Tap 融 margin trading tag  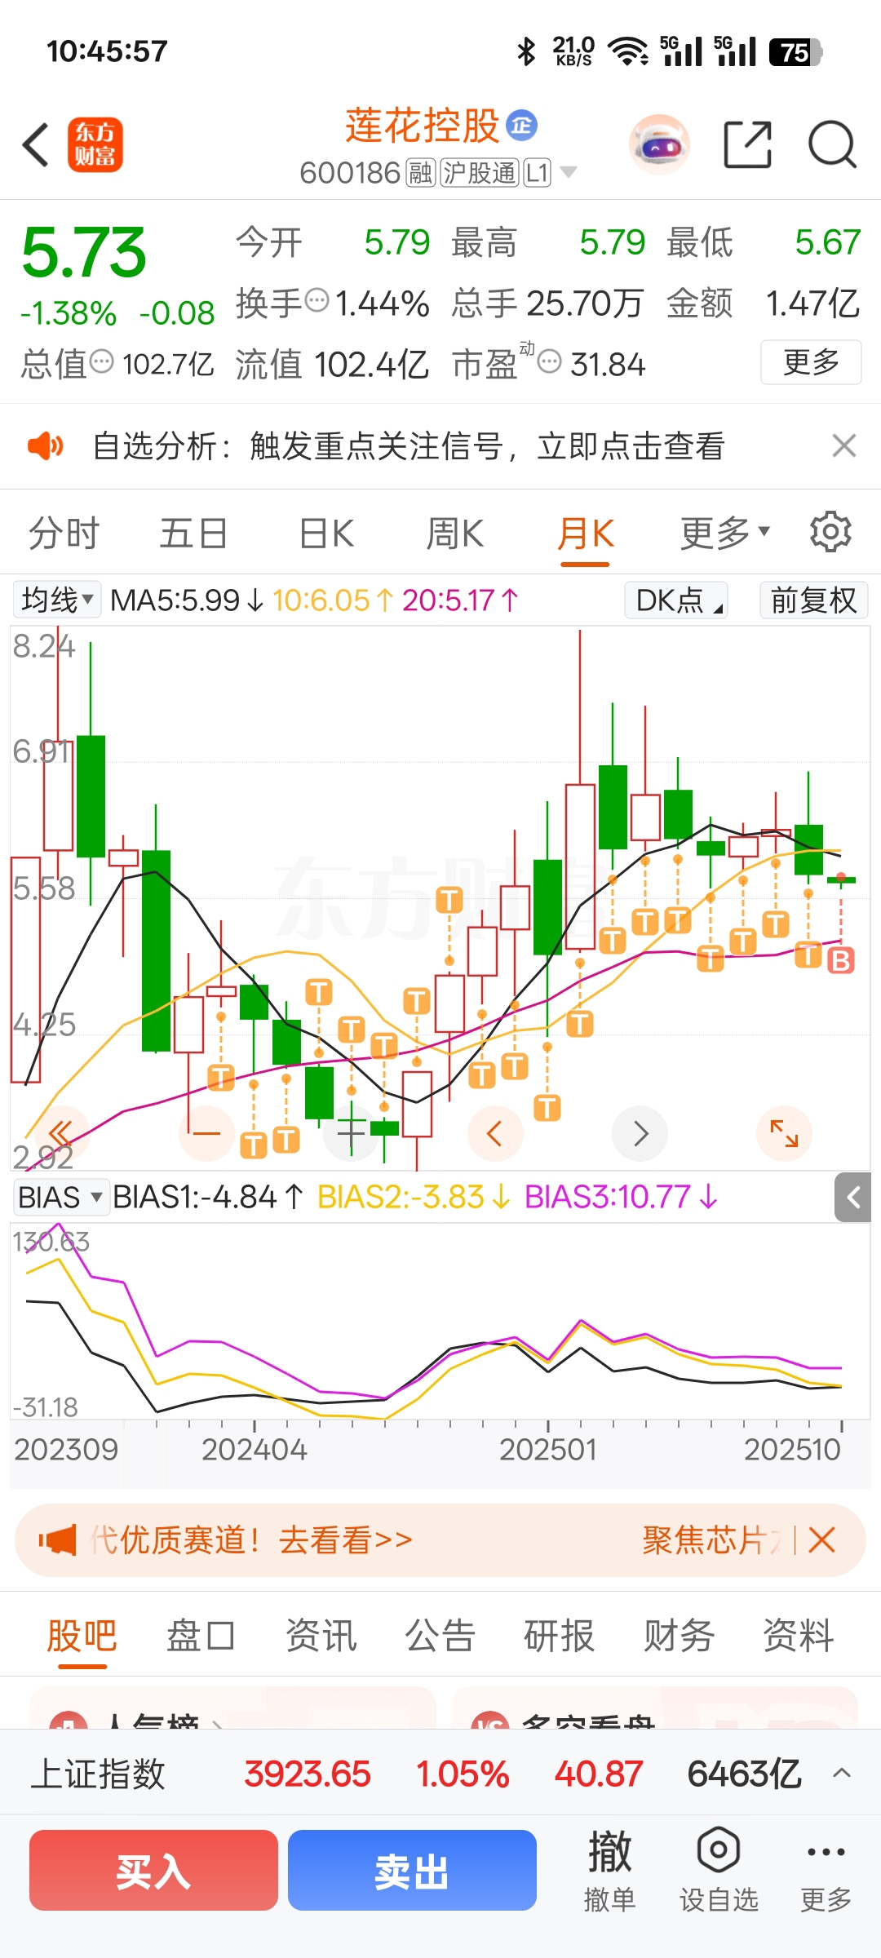(x=421, y=172)
